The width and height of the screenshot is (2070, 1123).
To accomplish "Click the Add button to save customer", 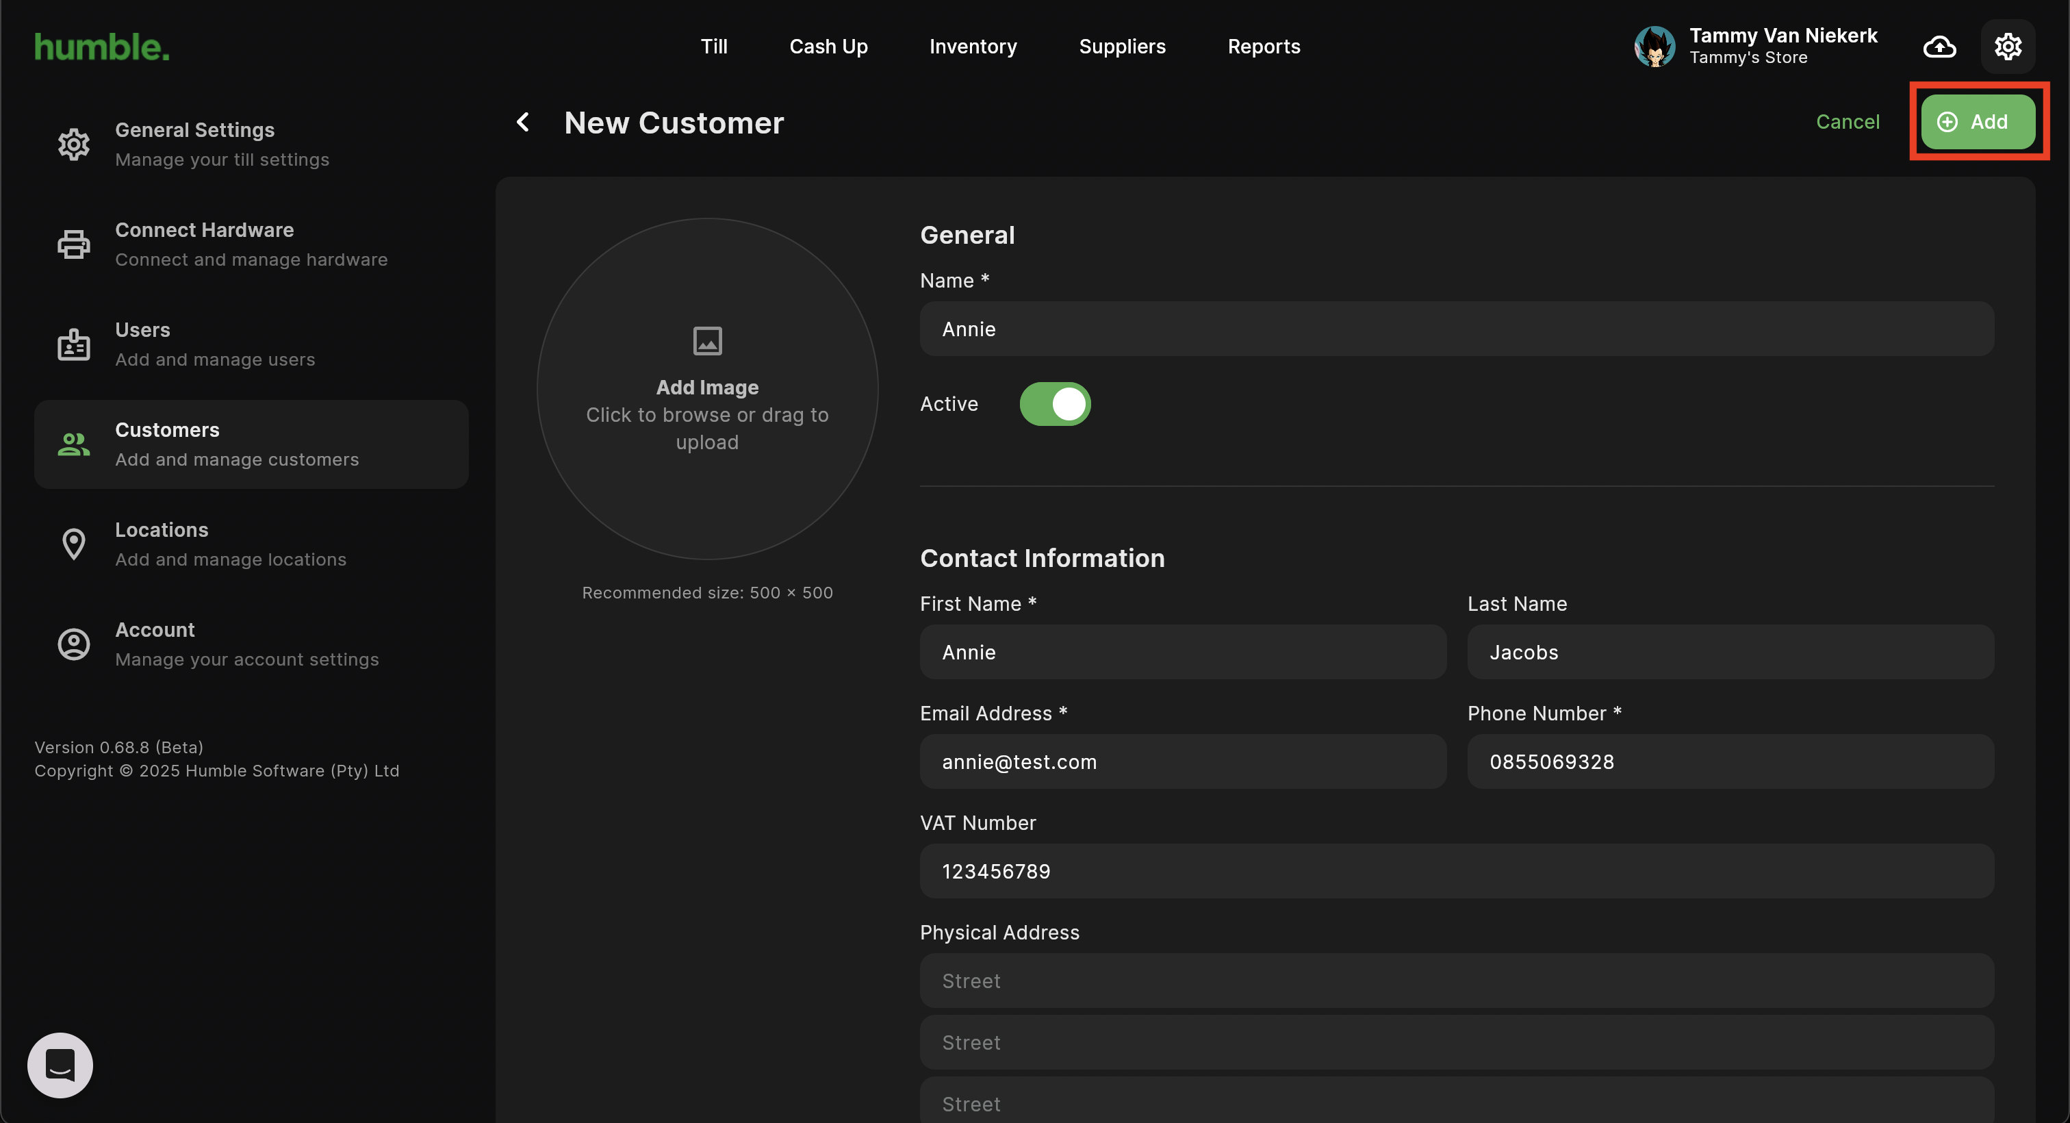I will point(1978,122).
